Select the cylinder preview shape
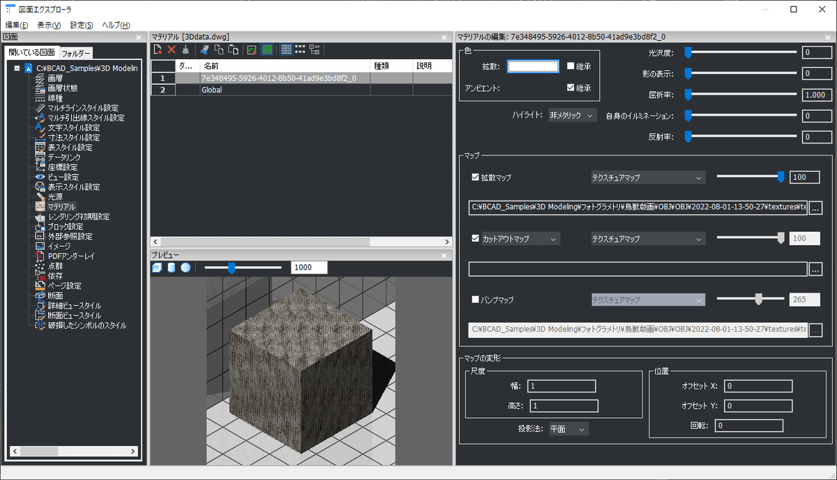Image resolution: width=837 pixels, height=480 pixels. pos(171,268)
